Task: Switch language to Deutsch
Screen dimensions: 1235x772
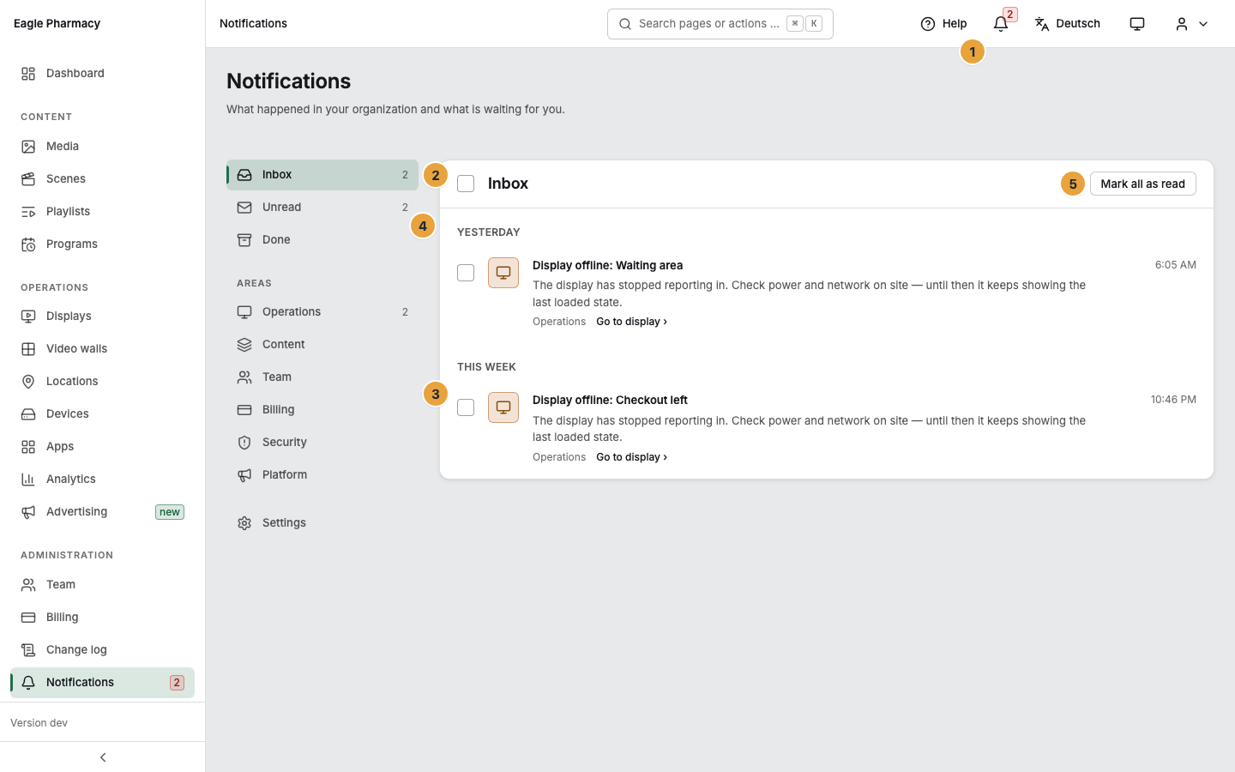Action: click(x=1068, y=24)
